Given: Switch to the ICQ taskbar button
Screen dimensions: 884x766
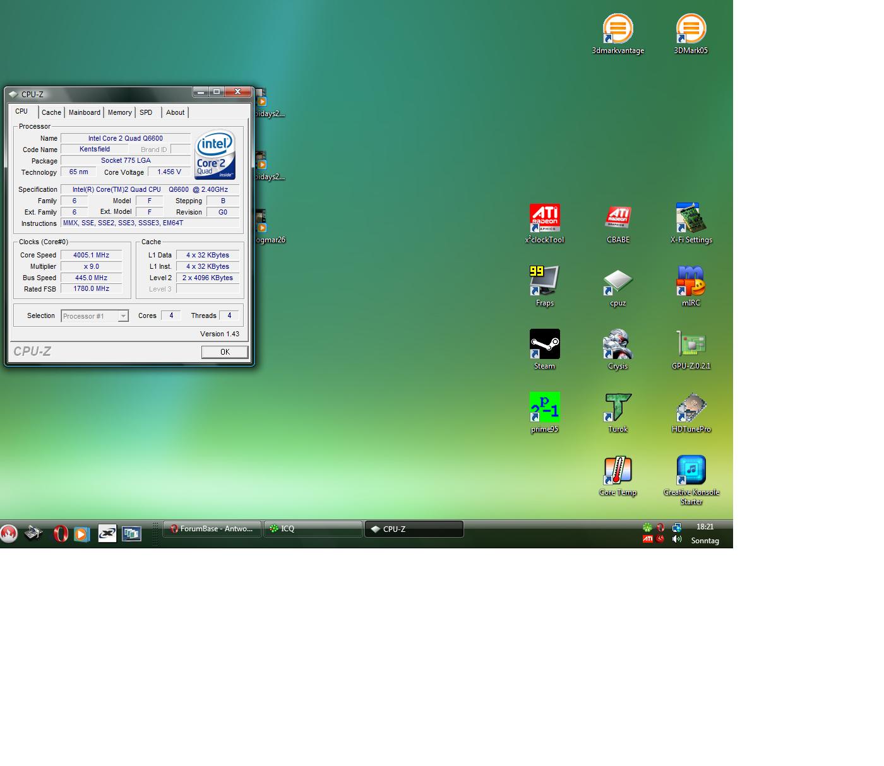Looking at the screenshot, I should point(313,529).
